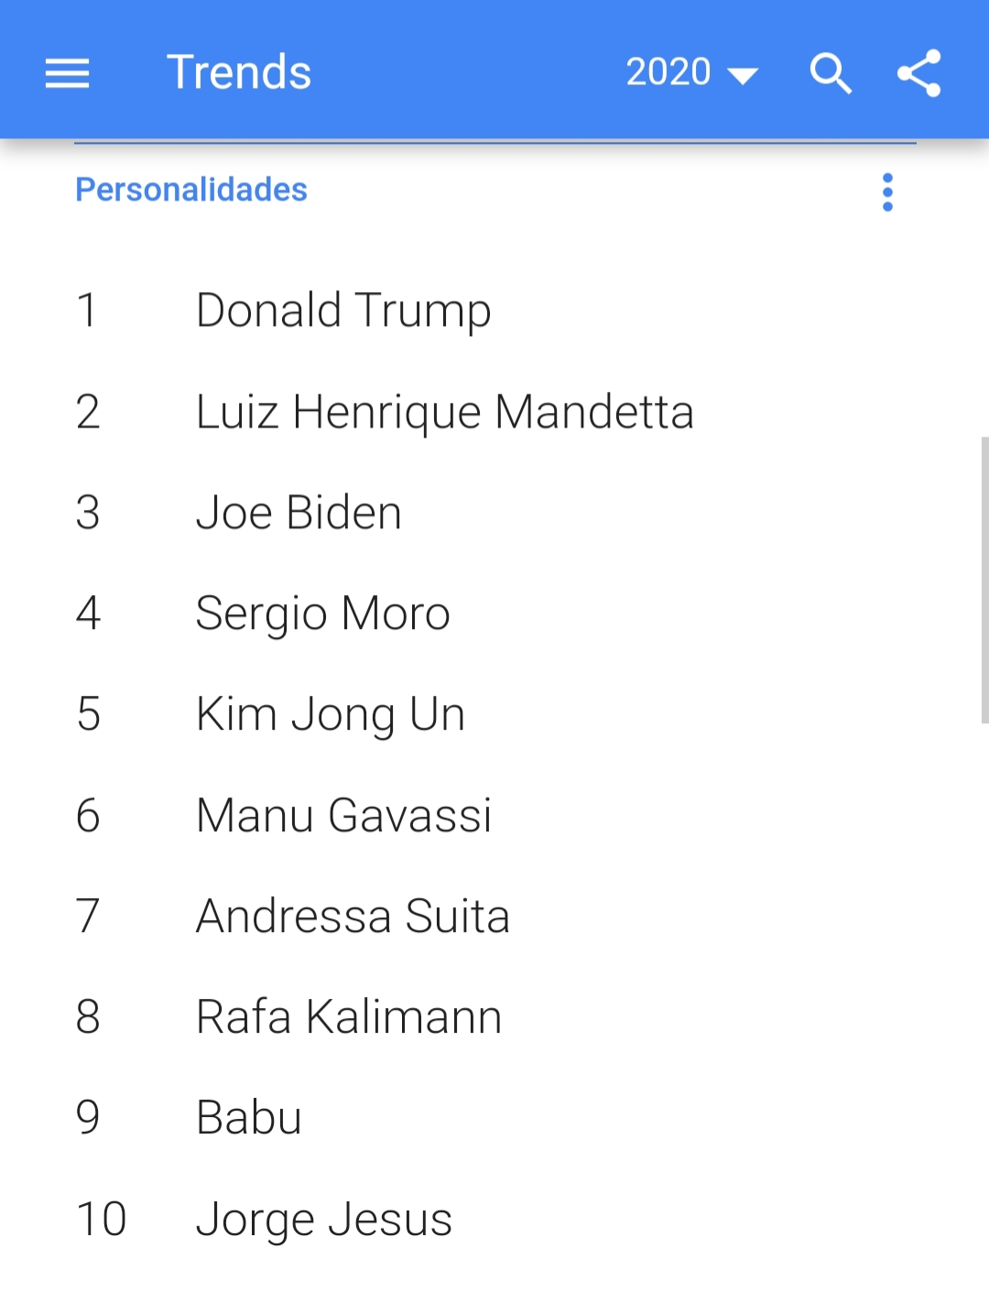
Task: Open Andressa Suita trend entry
Action: pyautogui.click(x=353, y=916)
